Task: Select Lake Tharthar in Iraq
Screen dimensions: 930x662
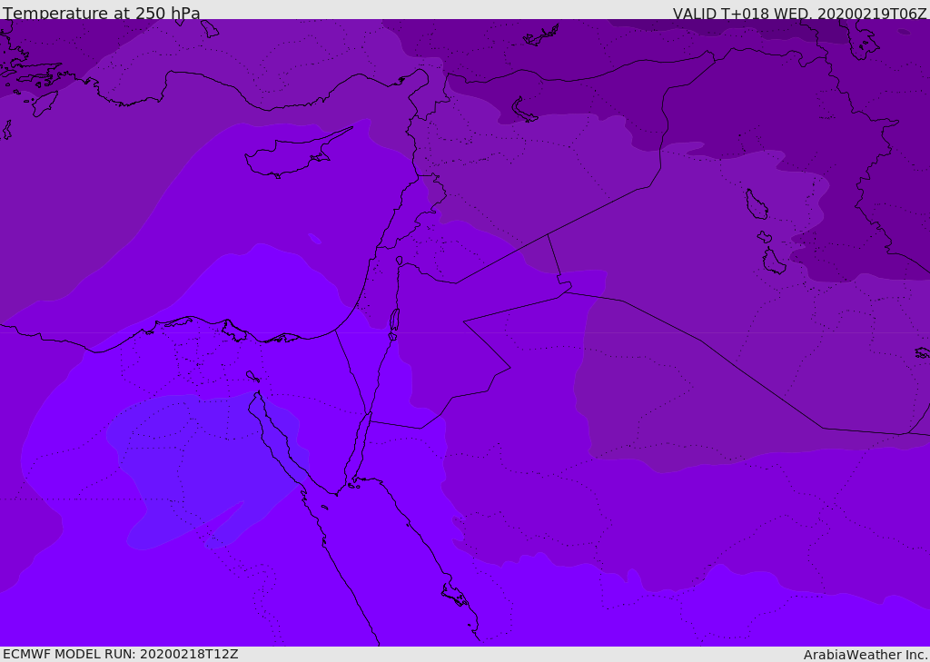Action: (x=756, y=204)
